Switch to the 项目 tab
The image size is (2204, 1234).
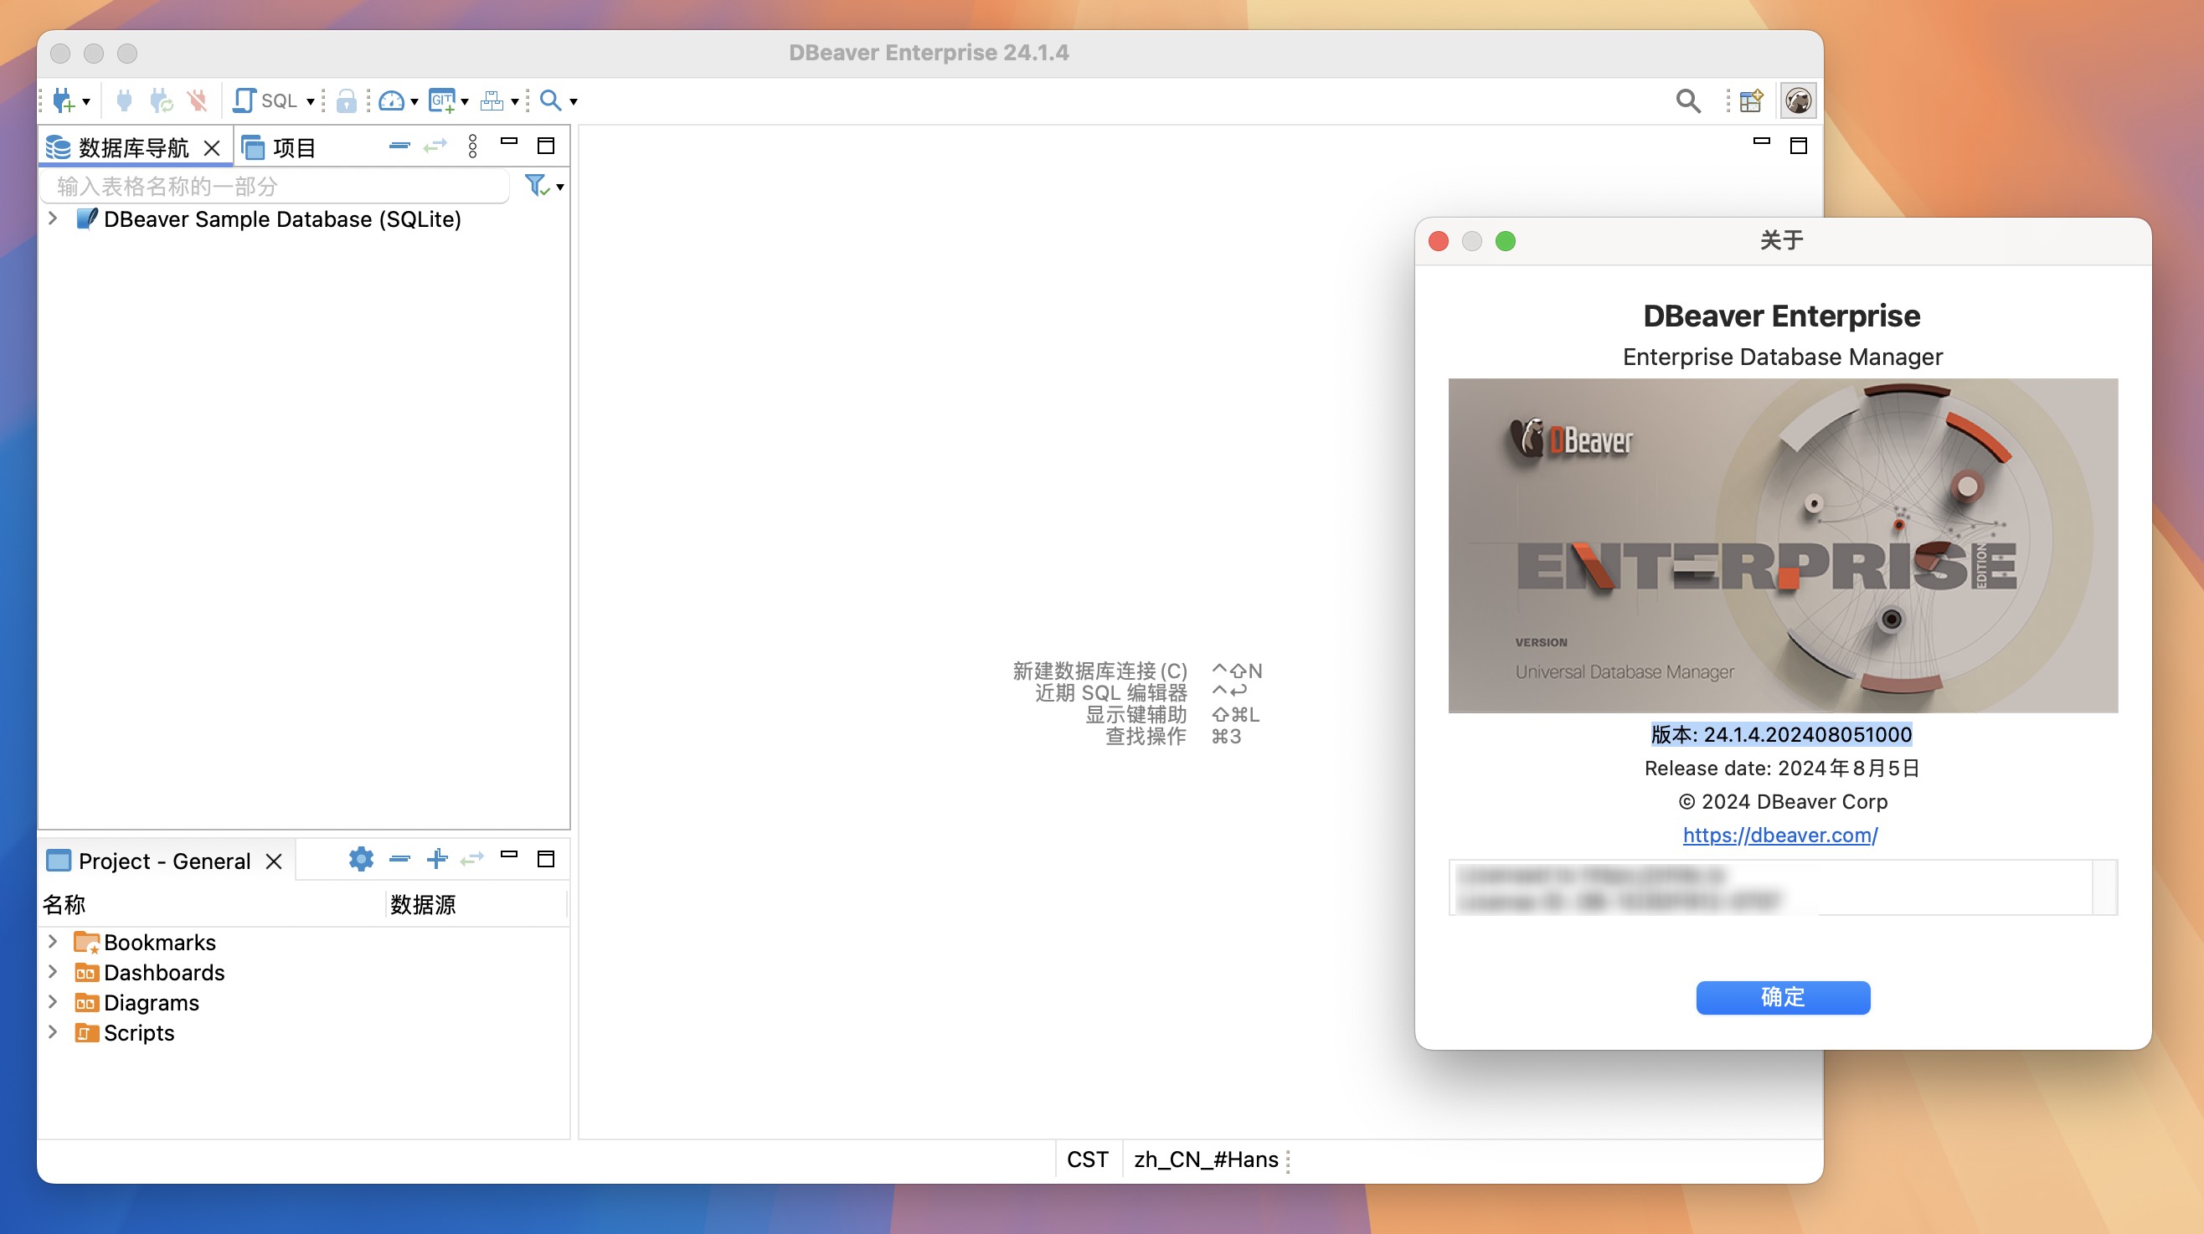click(x=279, y=148)
